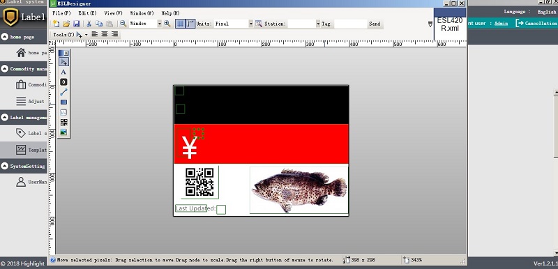This screenshot has width=558, height=269.
Task: Select the yen symbol on the red band
Action: coord(189,147)
